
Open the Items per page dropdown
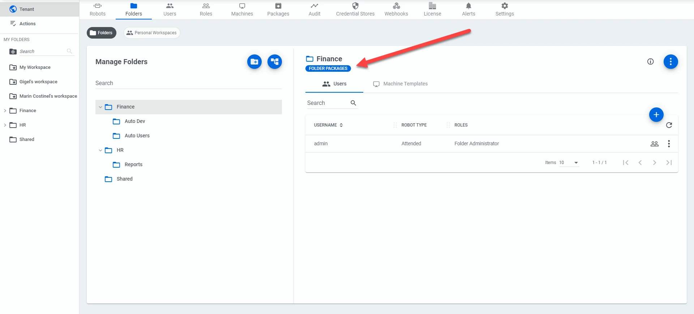click(x=569, y=163)
